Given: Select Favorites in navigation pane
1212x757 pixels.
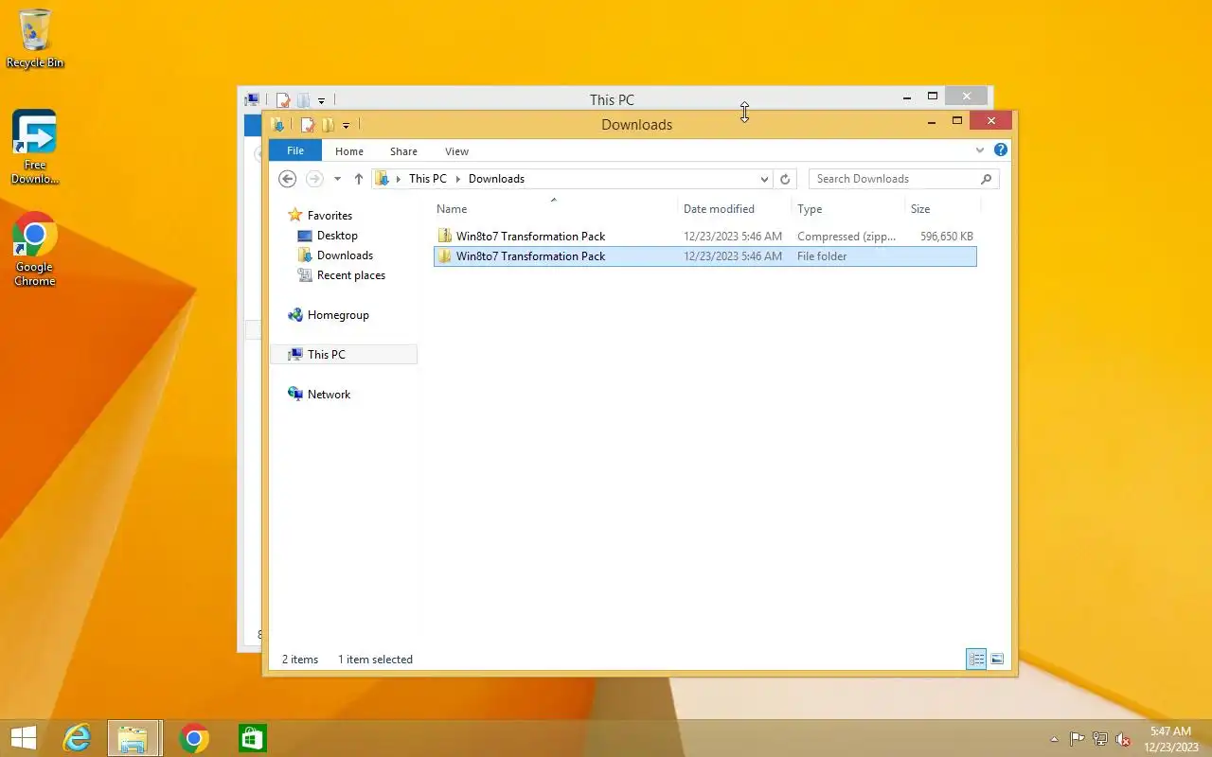Looking at the screenshot, I should [330, 216].
